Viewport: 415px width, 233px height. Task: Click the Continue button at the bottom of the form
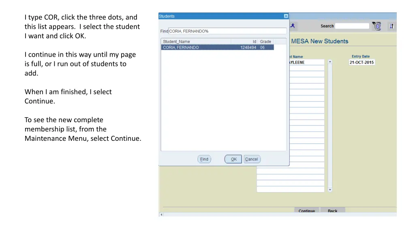[x=307, y=210]
